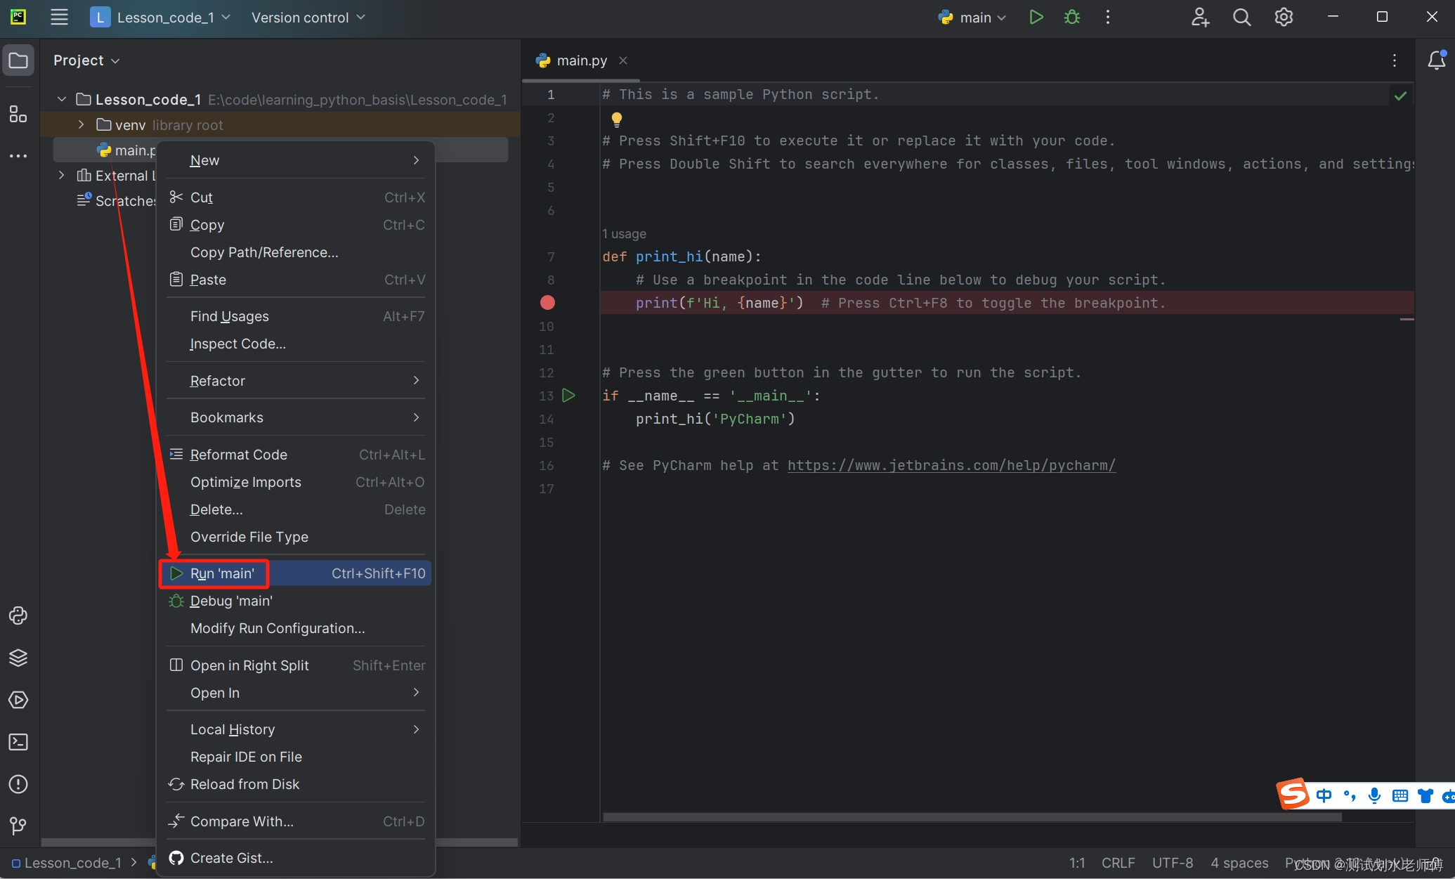The height and width of the screenshot is (879, 1455).
Task: Open the Open In submenu
Action: coord(296,693)
